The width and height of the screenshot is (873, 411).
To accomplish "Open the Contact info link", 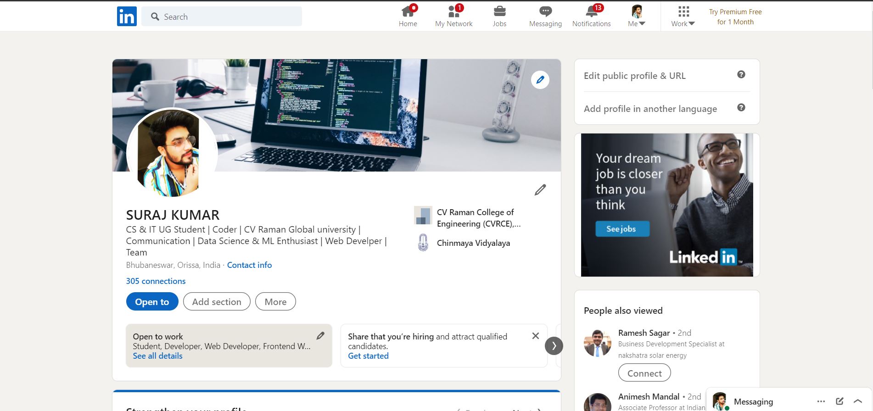I will click(249, 265).
